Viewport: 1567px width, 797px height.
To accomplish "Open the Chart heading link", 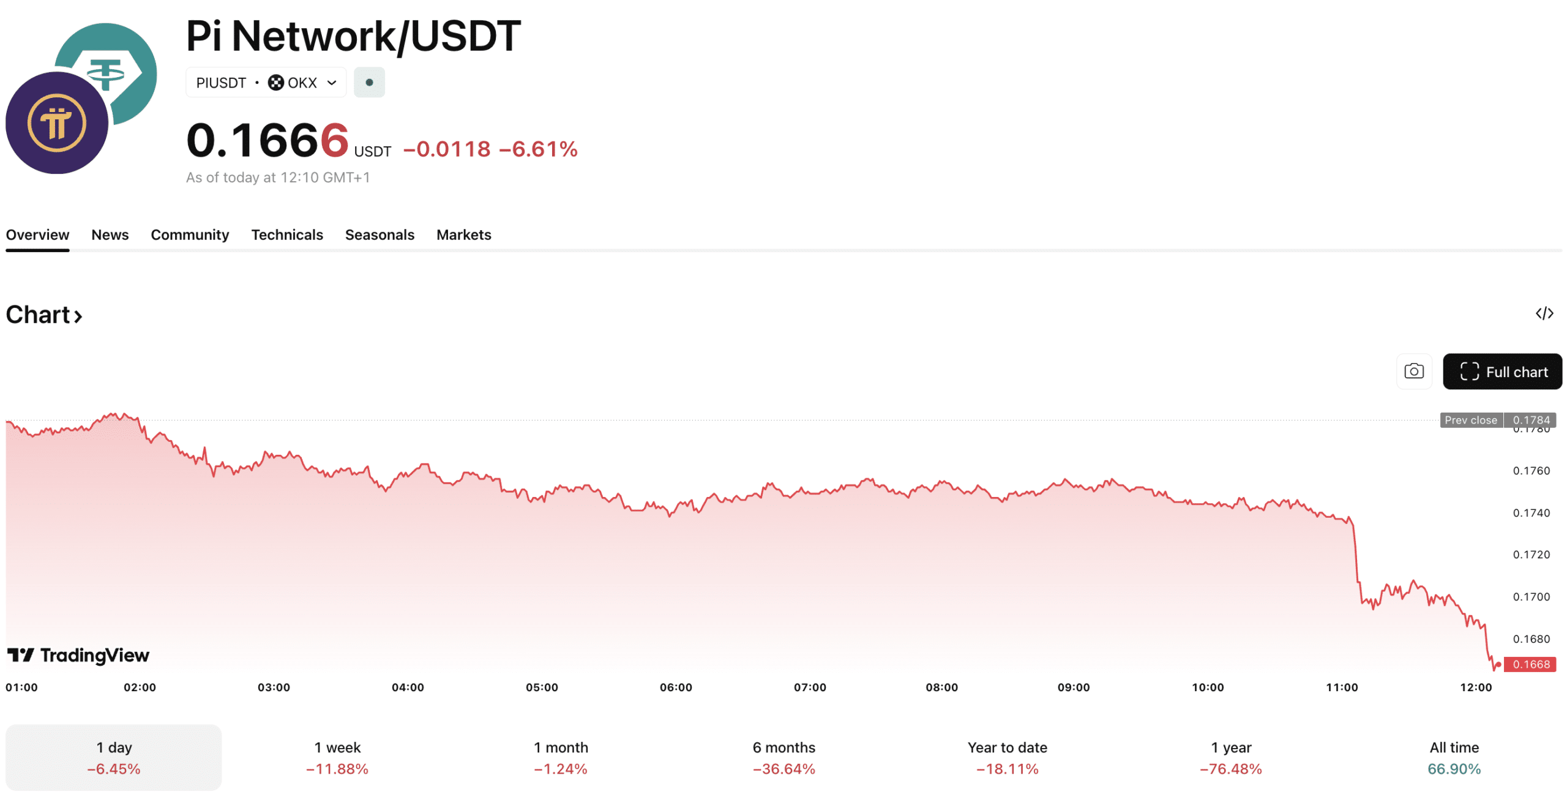I will pos(44,315).
